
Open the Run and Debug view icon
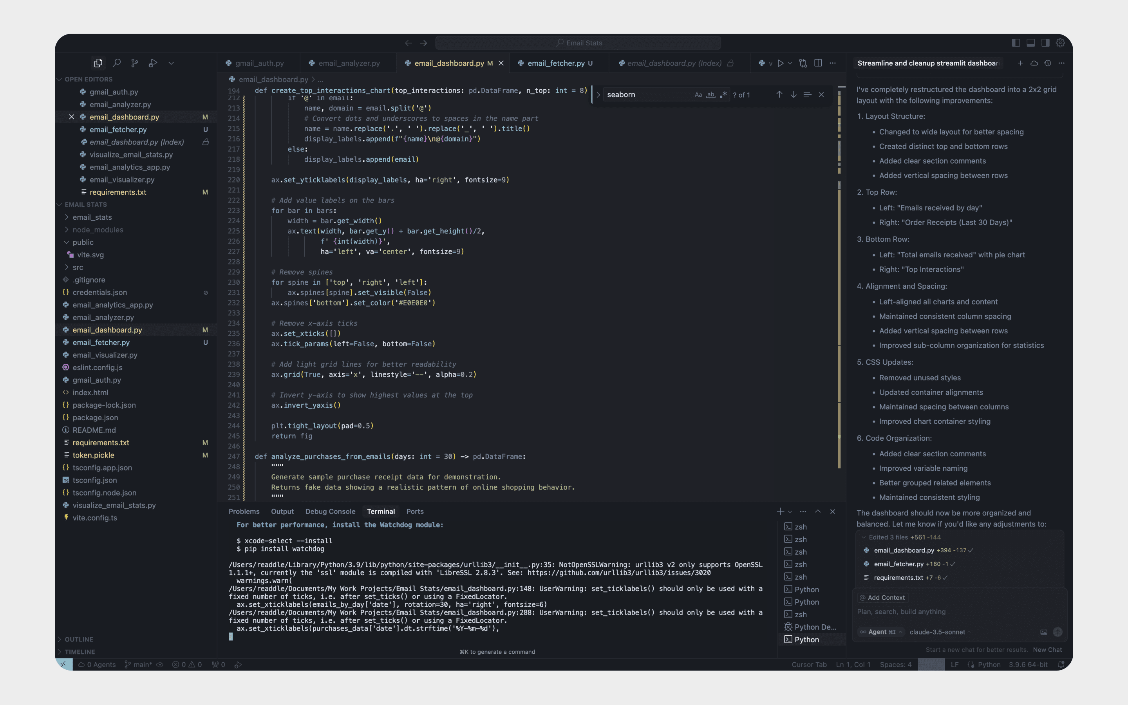tap(152, 63)
